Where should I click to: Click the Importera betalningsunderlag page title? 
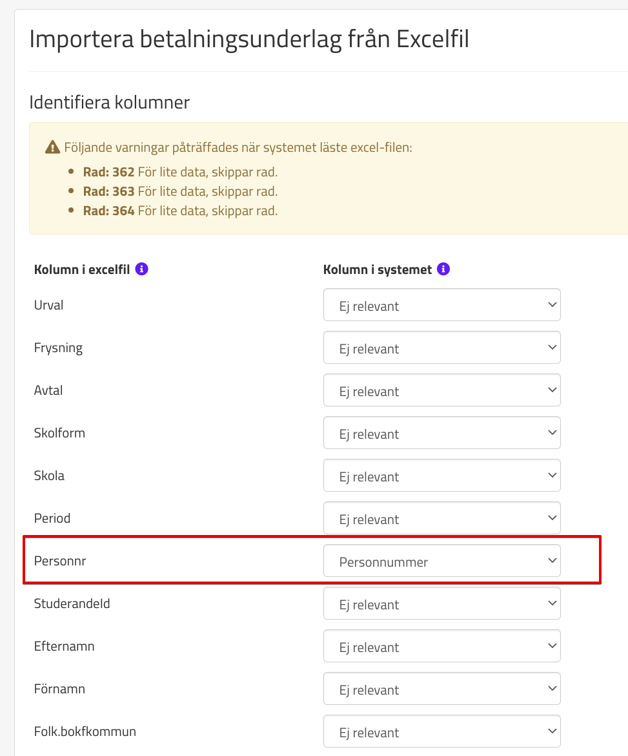pos(249,39)
